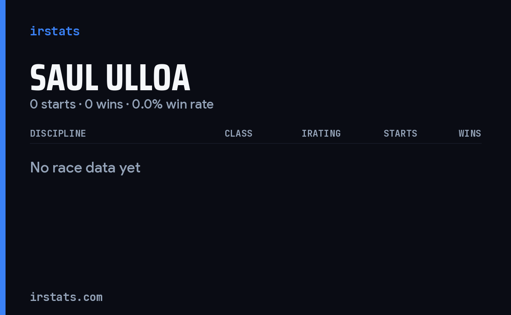The width and height of the screenshot is (511, 315).
Task: Click the dot separator after "0 starts"
Action: [80, 104]
